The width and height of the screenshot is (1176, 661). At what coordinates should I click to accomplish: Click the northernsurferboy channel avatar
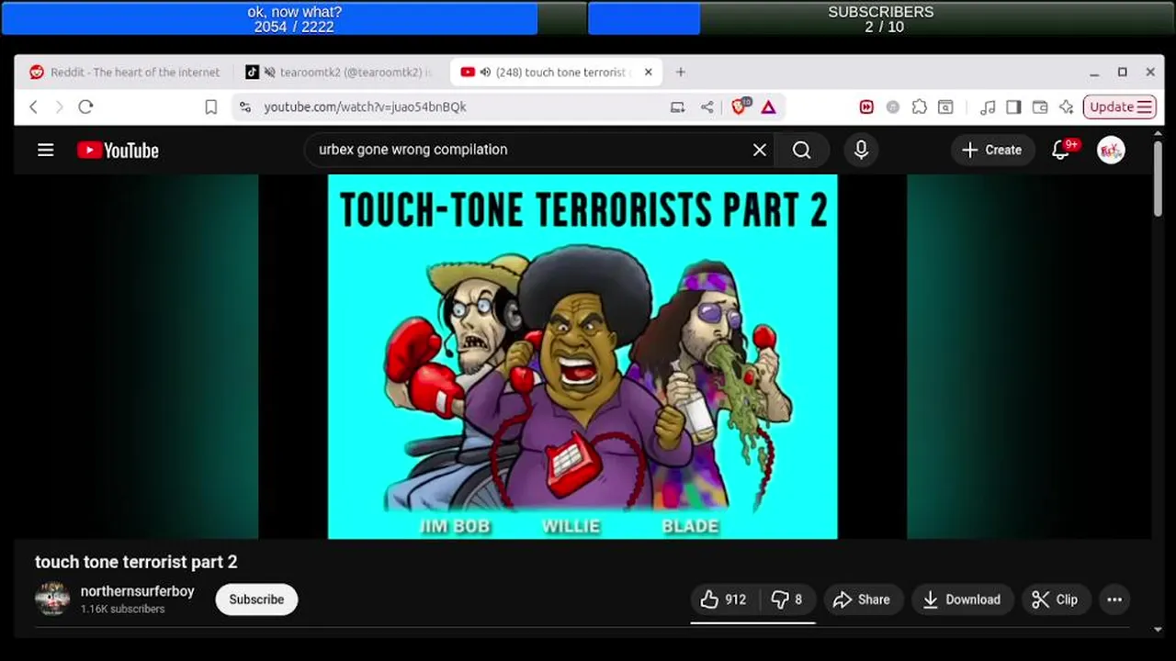pyautogui.click(x=52, y=599)
